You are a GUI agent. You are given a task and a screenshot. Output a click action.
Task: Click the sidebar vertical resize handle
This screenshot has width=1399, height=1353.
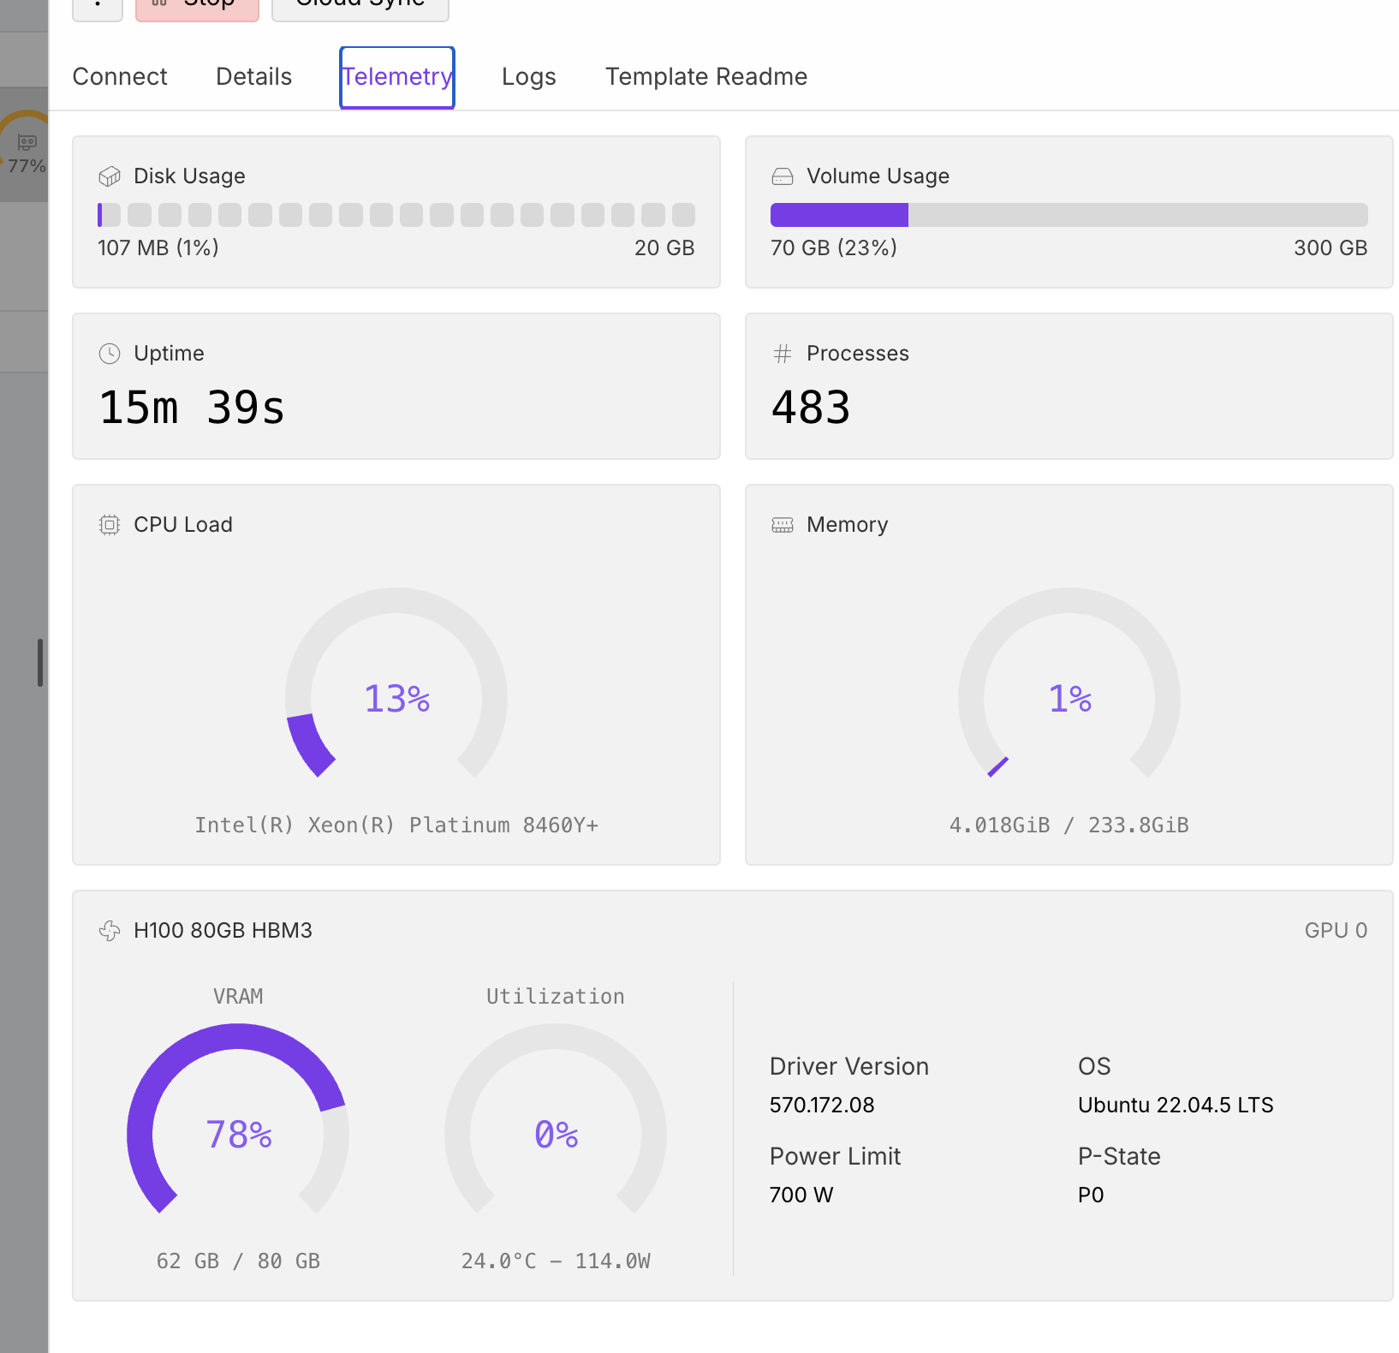(40, 663)
